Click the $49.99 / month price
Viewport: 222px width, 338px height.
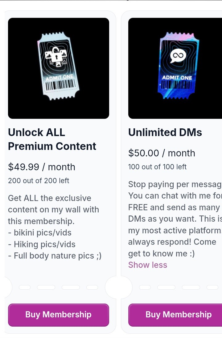point(42,167)
